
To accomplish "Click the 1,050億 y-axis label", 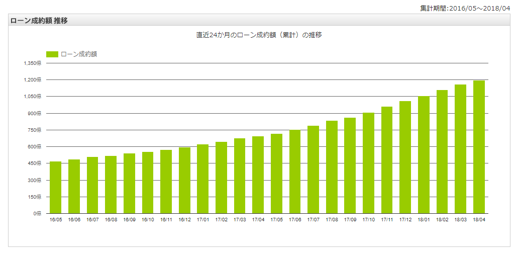I will click(33, 97).
